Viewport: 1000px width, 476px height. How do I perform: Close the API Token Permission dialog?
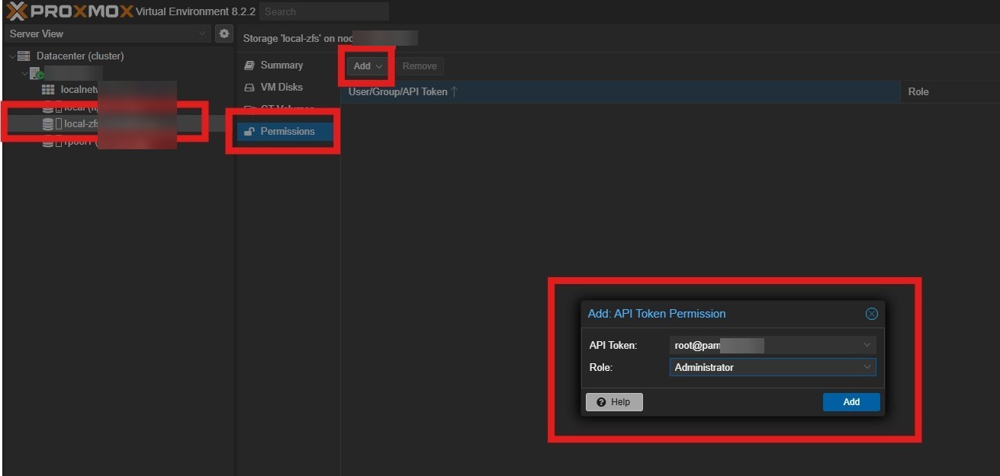[x=871, y=314]
